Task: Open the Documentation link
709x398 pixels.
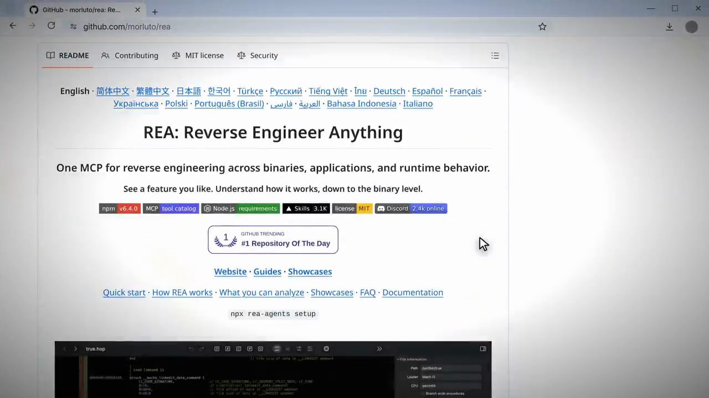Action: (x=413, y=292)
